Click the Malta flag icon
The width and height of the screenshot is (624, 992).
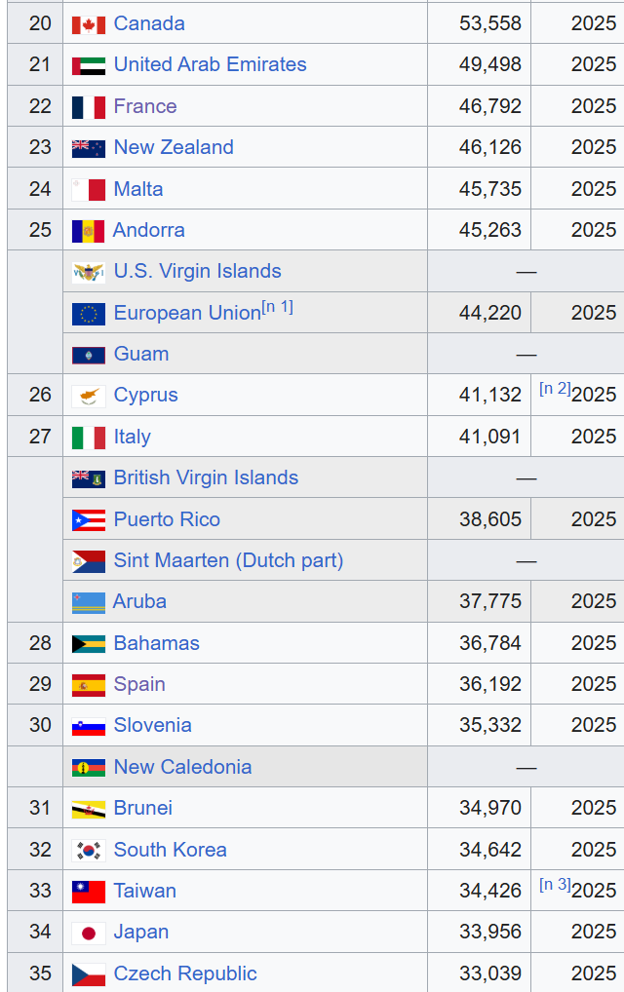click(89, 189)
